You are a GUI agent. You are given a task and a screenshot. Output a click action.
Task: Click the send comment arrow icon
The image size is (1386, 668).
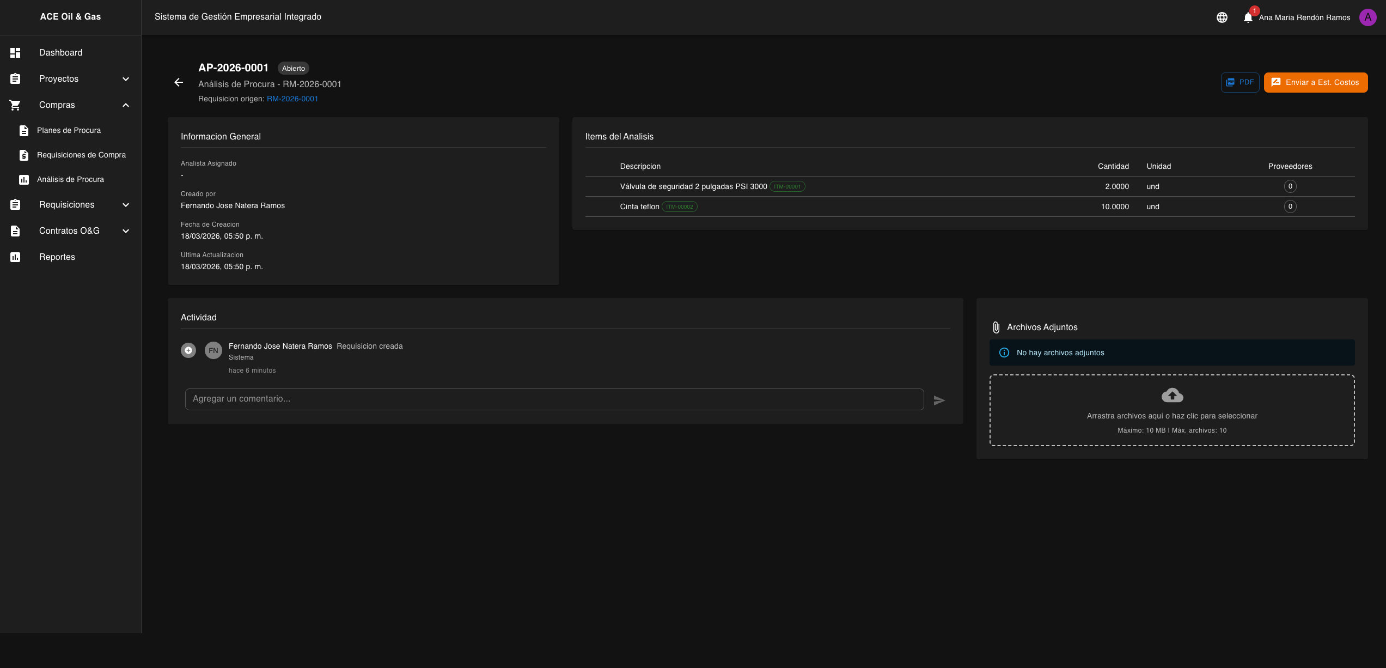pyautogui.click(x=939, y=400)
